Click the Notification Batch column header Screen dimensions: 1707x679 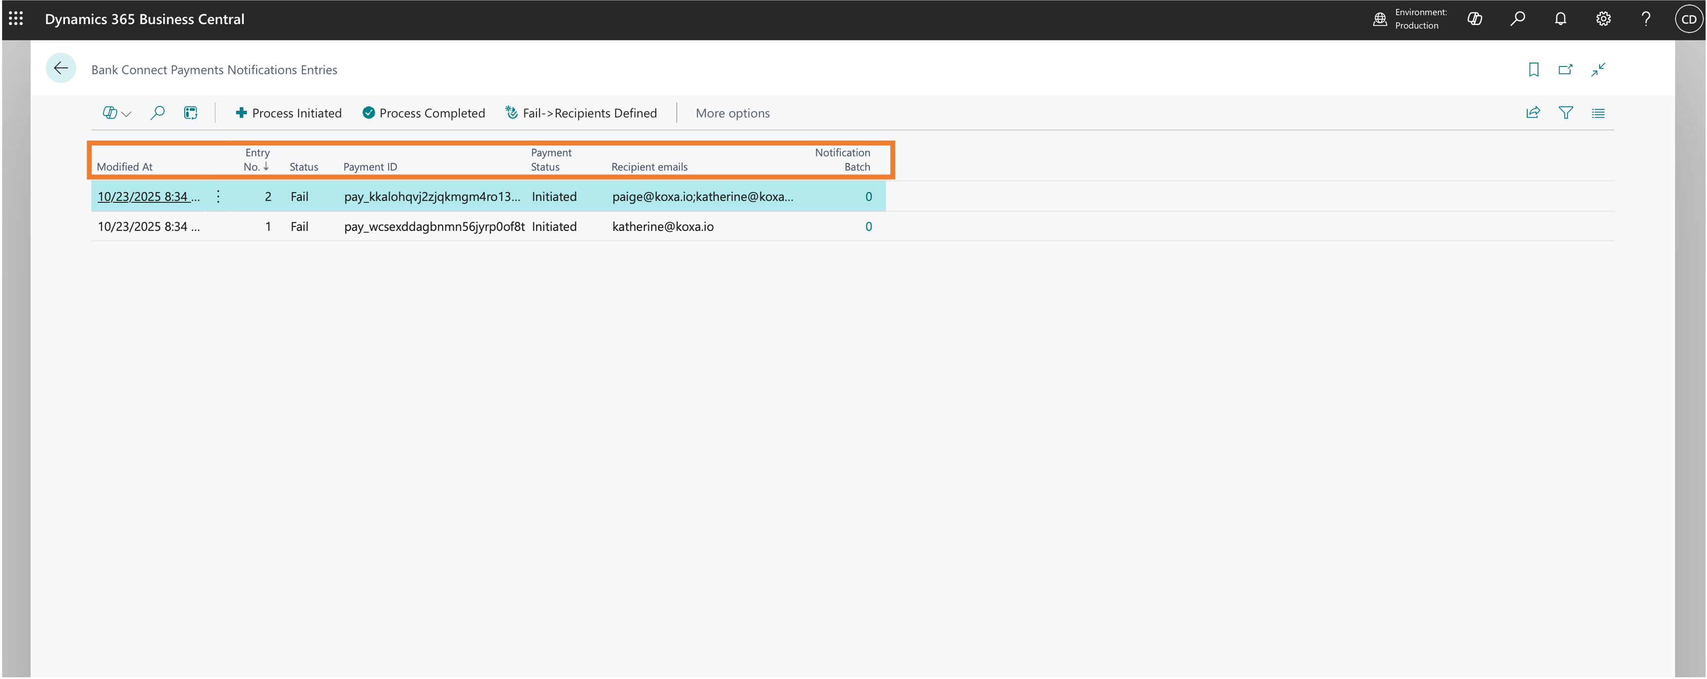point(842,160)
